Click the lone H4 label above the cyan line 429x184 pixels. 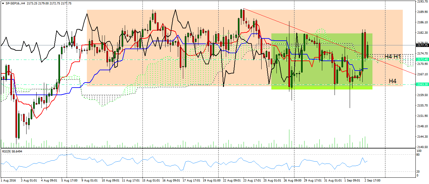[392, 81]
